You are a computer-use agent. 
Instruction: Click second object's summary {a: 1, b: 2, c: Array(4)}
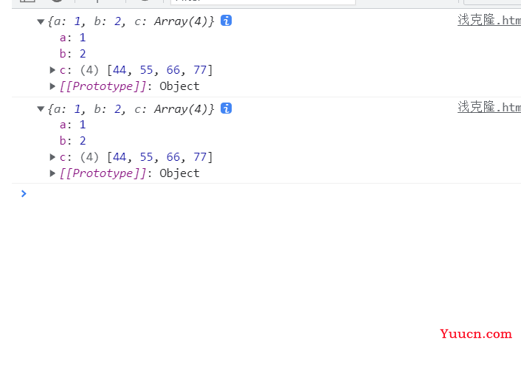coord(131,109)
